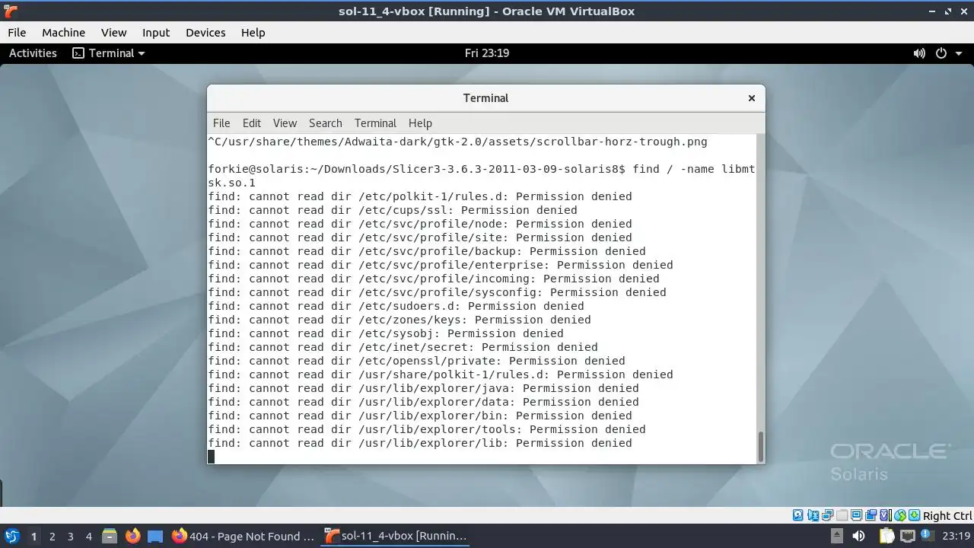Open VirtualBox Devices menu

coord(205,33)
